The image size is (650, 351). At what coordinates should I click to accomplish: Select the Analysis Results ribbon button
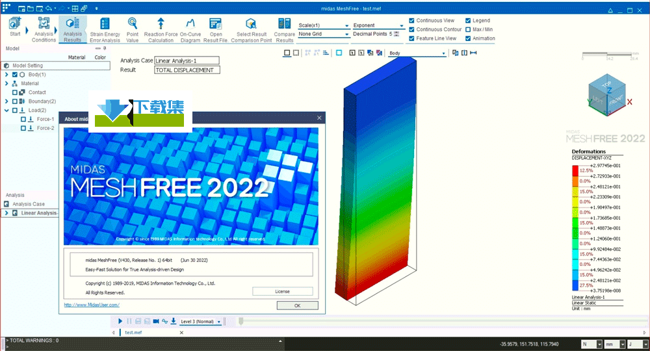[73, 29]
